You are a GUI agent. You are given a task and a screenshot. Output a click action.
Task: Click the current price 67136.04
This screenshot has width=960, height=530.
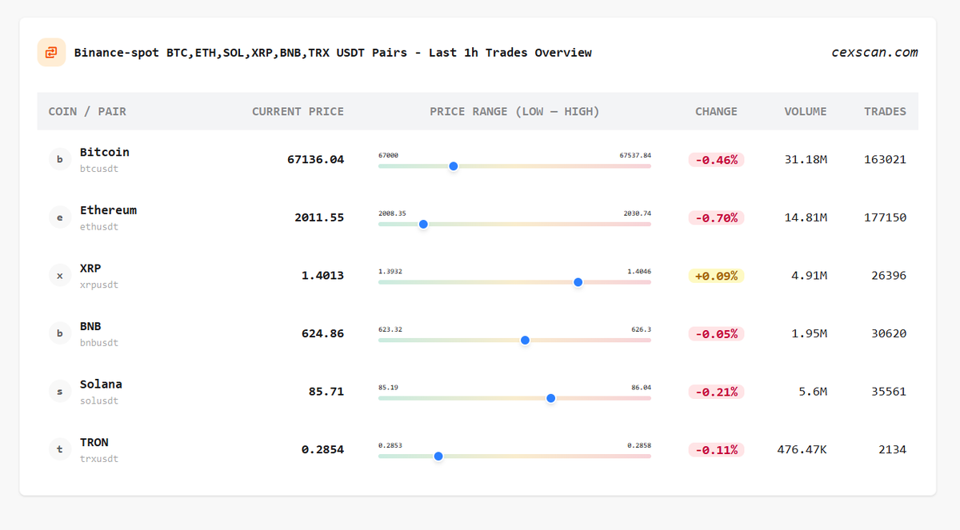(x=315, y=160)
